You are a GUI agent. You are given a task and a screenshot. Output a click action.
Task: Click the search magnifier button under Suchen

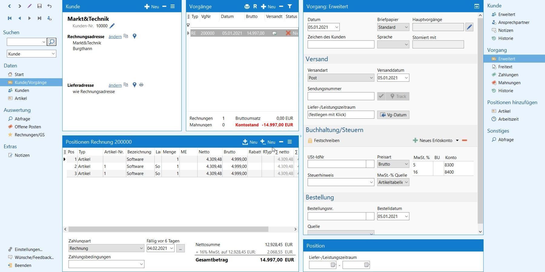pos(52,42)
